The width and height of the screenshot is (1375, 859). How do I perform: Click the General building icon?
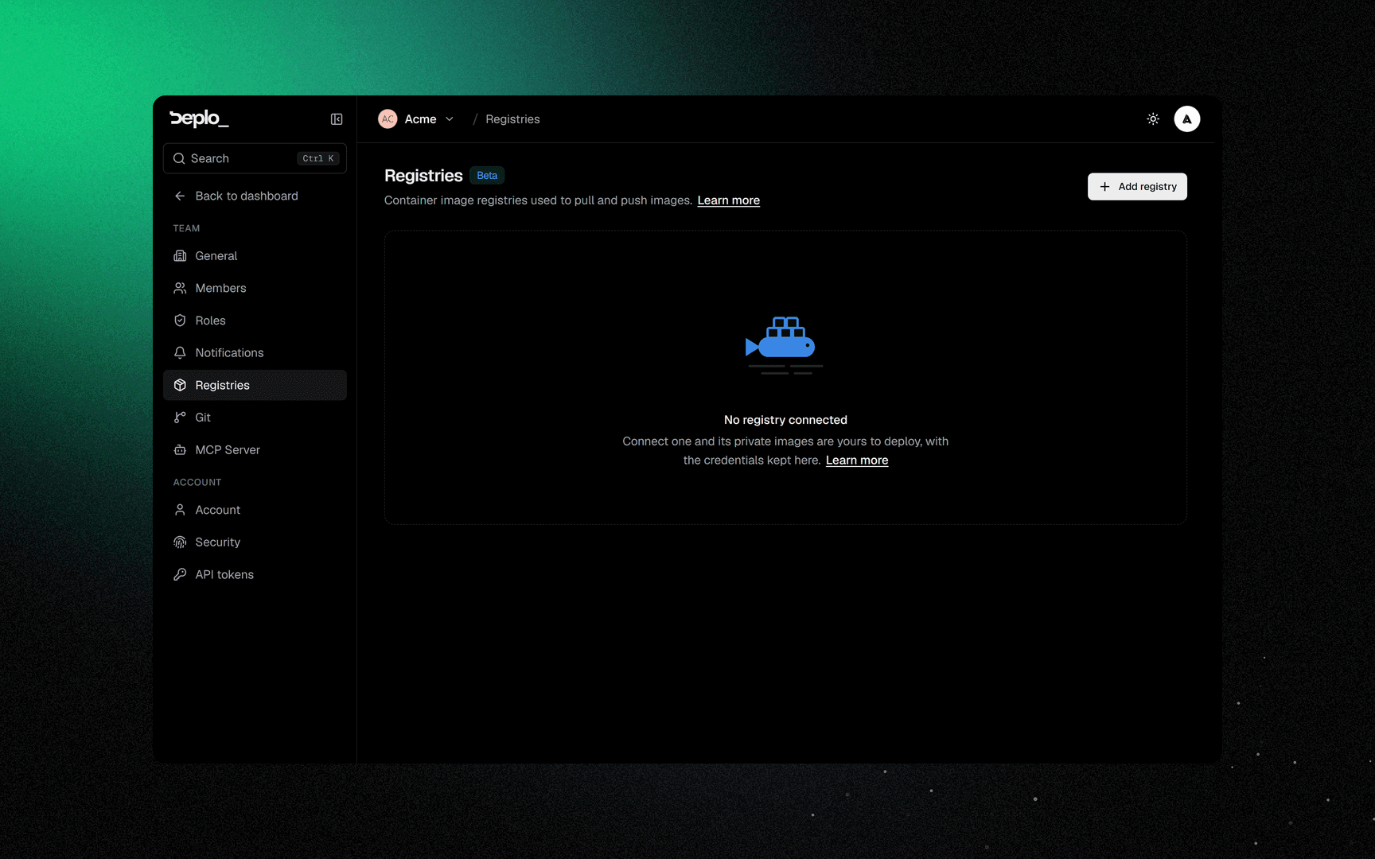180,256
